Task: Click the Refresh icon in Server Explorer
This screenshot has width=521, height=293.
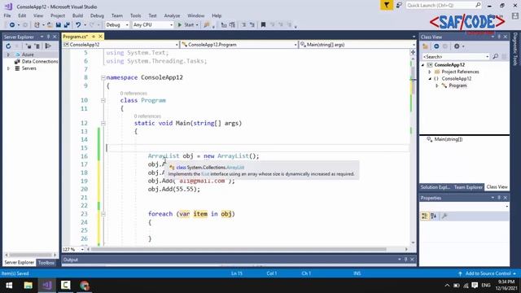Action: pyautogui.click(x=8, y=46)
